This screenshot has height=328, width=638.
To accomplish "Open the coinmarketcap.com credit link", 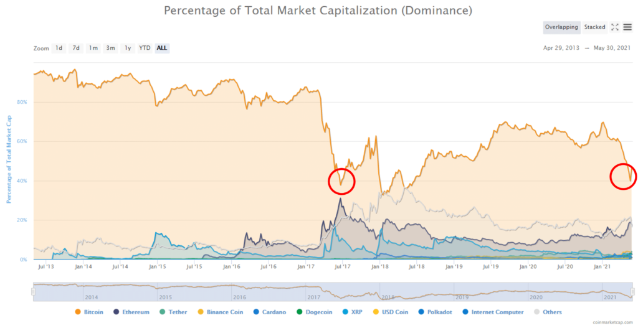I will (x=614, y=322).
